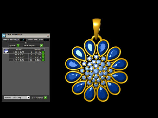Click quantity cell '6' in 1.60 row
The image size is (158, 118).
pos(31,55)
